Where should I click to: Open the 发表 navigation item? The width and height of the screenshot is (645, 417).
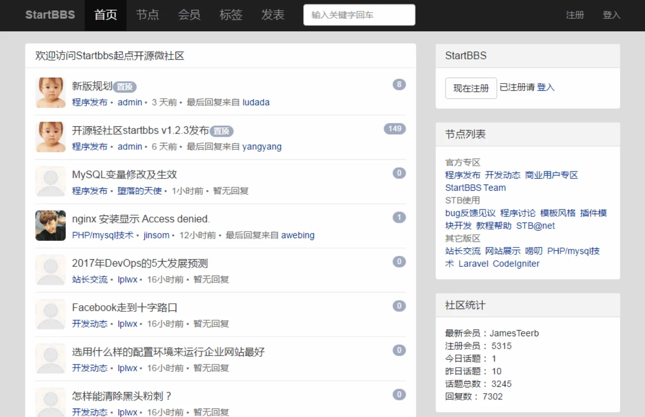pos(273,15)
